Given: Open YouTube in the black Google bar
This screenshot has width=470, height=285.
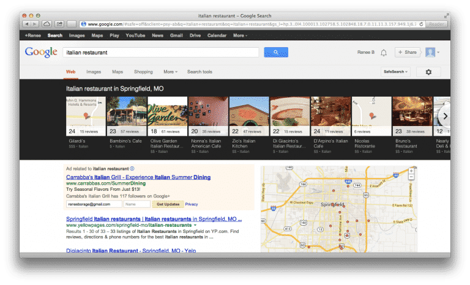Looking at the screenshot, I should (135, 35).
